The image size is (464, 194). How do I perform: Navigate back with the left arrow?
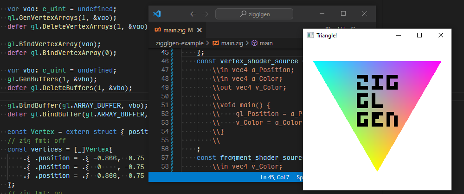(x=193, y=14)
